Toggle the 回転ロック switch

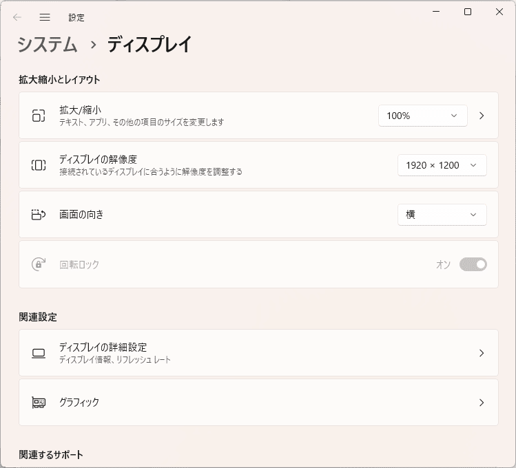(473, 264)
